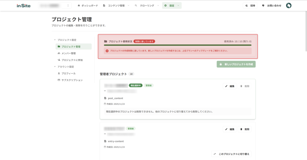Click the 招待 button
This screenshot has height=160, width=307.
(250, 5)
